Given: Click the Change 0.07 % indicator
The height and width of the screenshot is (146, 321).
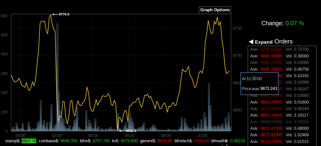Looking at the screenshot, I should [282, 23].
